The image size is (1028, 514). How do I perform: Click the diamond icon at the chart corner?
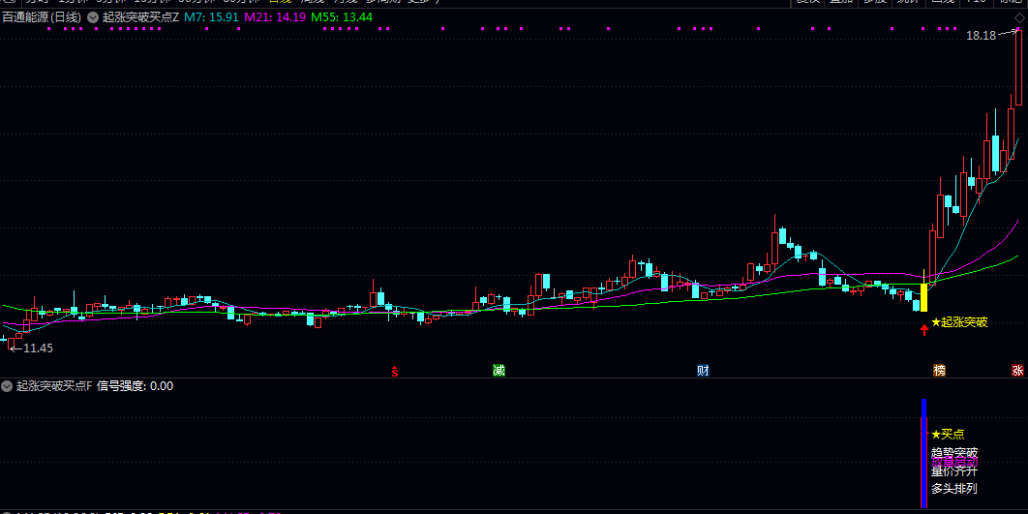click(x=1019, y=17)
